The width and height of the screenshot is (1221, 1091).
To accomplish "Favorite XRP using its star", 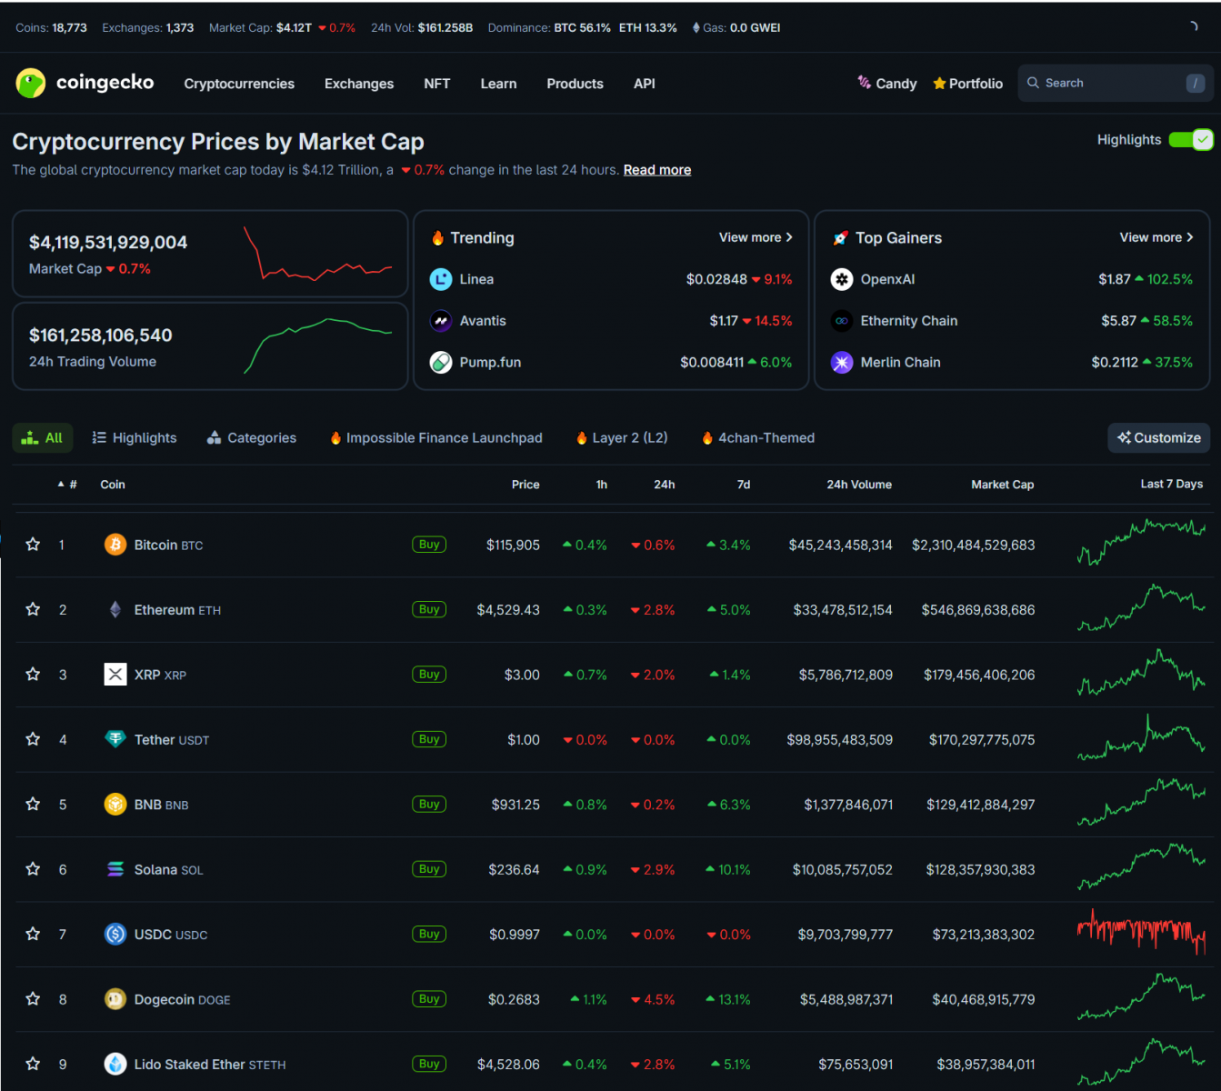I will (33, 675).
